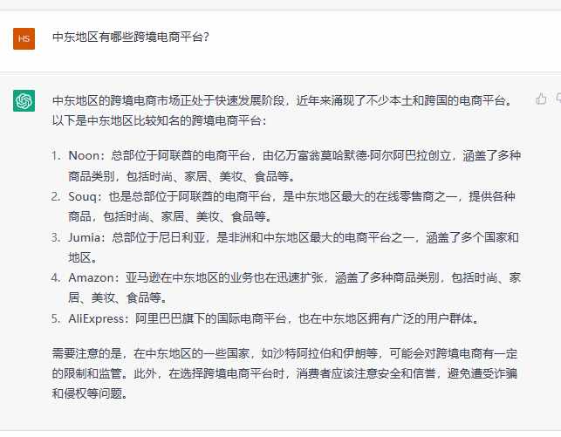Screen dimensions: 561x437
Task: Click the orange HS user avatar
Action: pos(24,38)
